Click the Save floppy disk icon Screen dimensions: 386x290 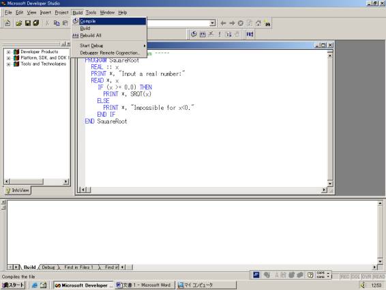(x=28, y=23)
